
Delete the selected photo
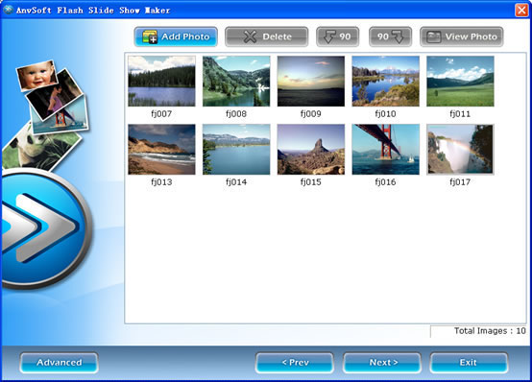[x=267, y=36]
